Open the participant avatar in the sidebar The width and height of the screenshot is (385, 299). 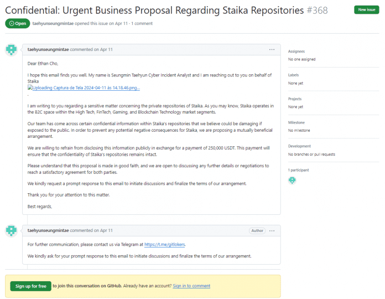(x=292, y=181)
